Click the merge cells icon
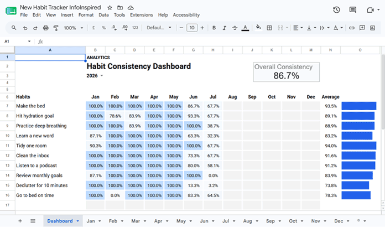 [280, 28]
